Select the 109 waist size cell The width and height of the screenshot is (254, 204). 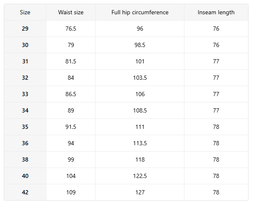coord(71,192)
